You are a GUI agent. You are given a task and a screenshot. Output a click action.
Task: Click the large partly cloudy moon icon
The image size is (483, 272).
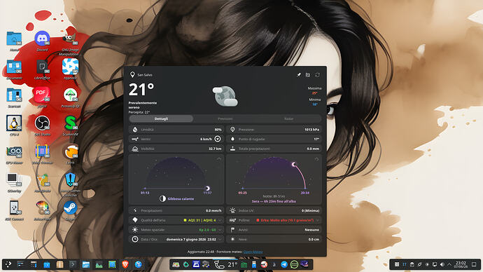click(x=225, y=96)
